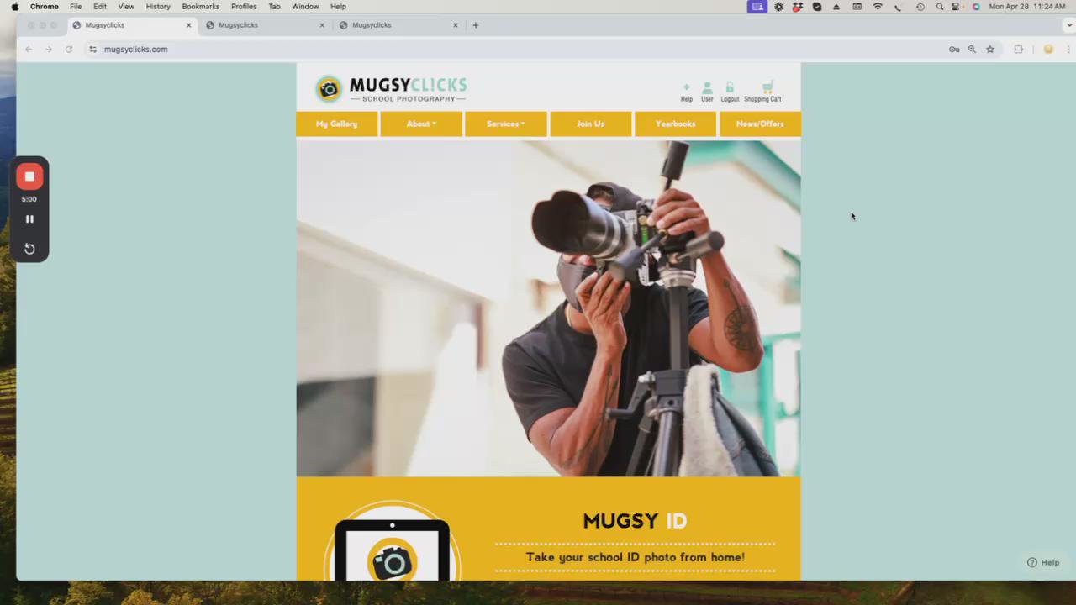
Task: Reload the page in Chrome
Action: (69, 49)
